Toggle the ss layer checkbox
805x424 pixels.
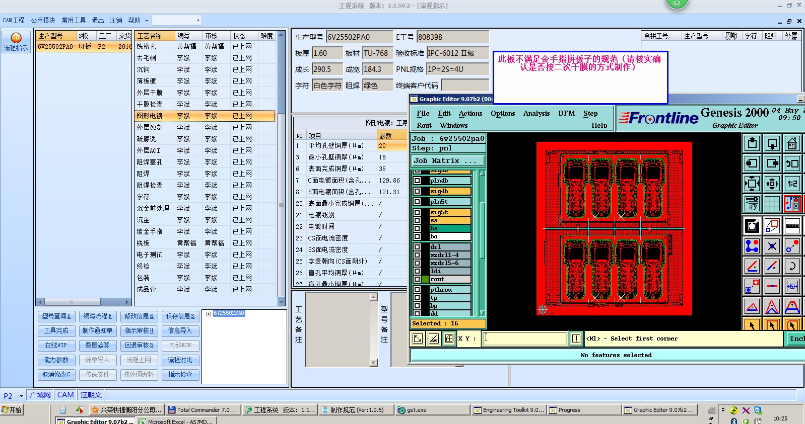(x=417, y=220)
